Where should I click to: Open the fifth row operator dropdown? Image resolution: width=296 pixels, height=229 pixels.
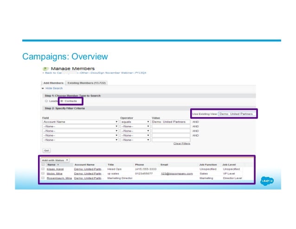point(135,140)
